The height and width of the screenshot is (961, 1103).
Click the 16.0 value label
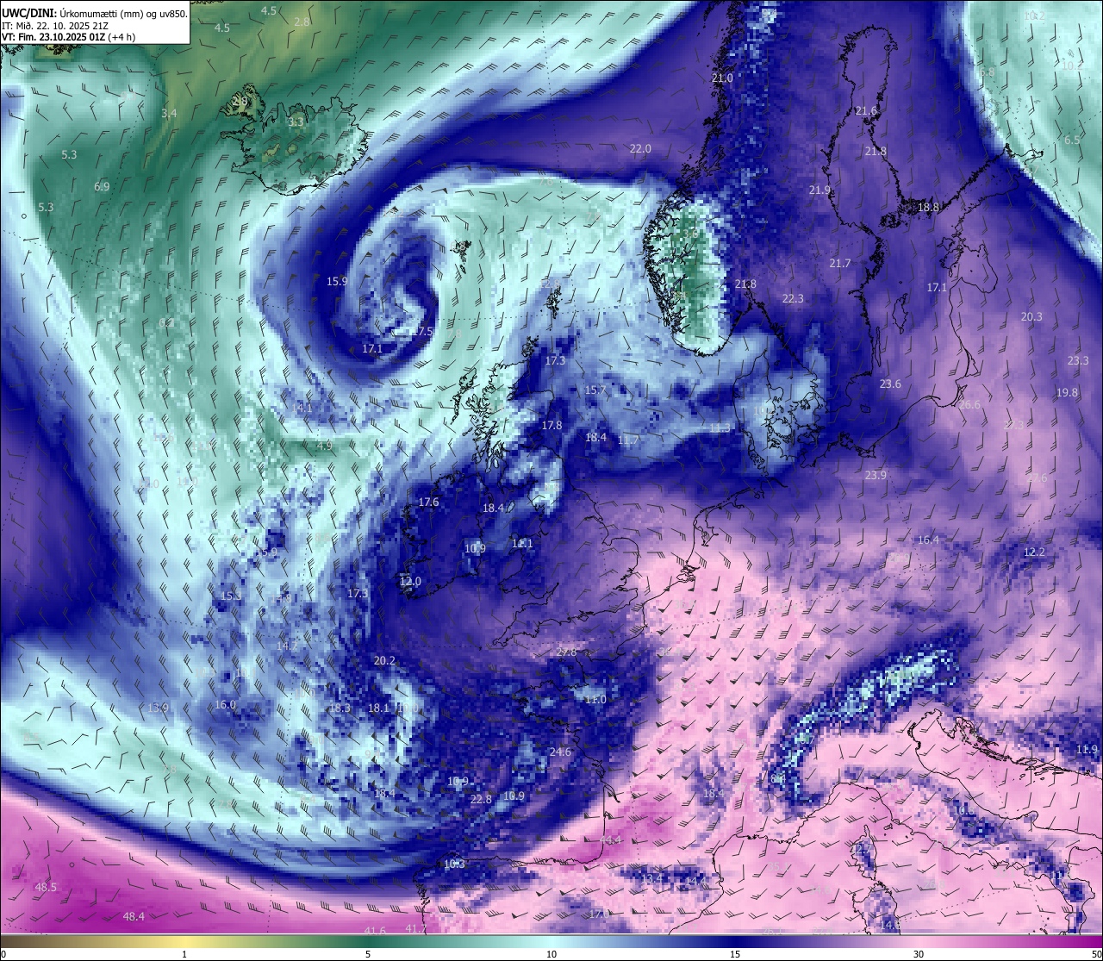click(225, 704)
